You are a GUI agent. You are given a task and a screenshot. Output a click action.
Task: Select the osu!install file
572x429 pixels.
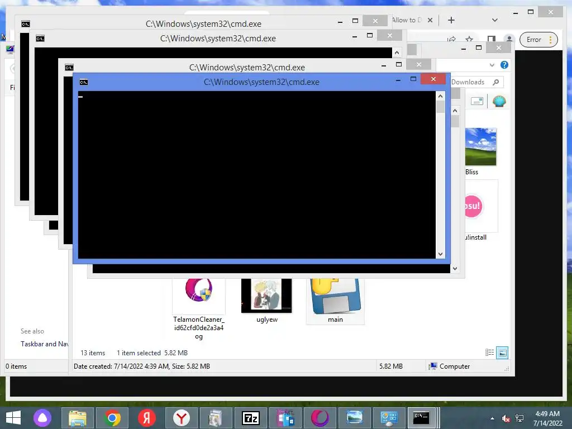click(x=481, y=211)
